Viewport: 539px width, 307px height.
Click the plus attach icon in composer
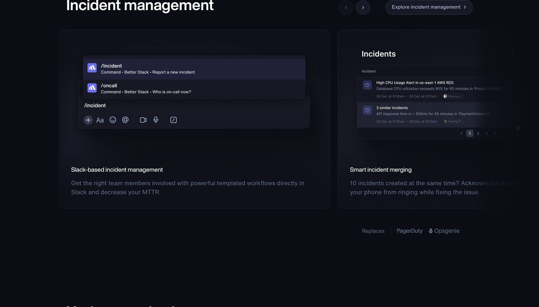88,120
